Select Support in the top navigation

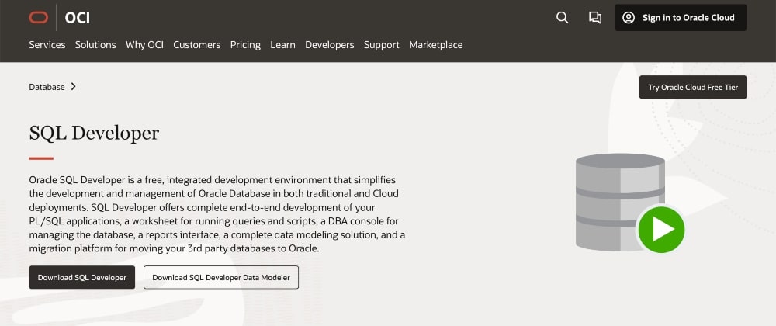(382, 45)
